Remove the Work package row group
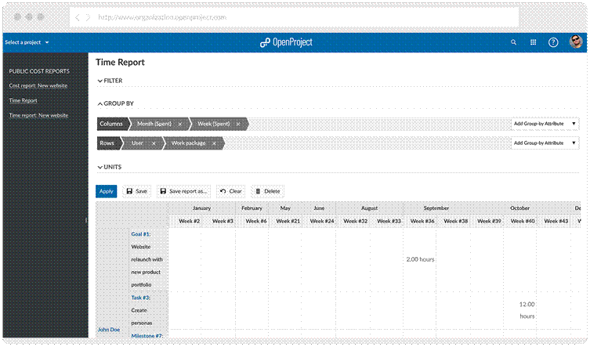Screen dimensions: 590x347 click(x=212, y=143)
